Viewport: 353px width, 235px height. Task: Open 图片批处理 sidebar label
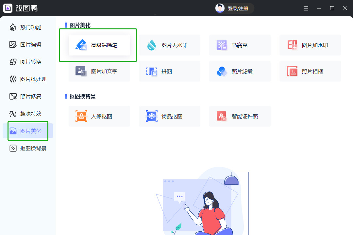click(x=33, y=79)
